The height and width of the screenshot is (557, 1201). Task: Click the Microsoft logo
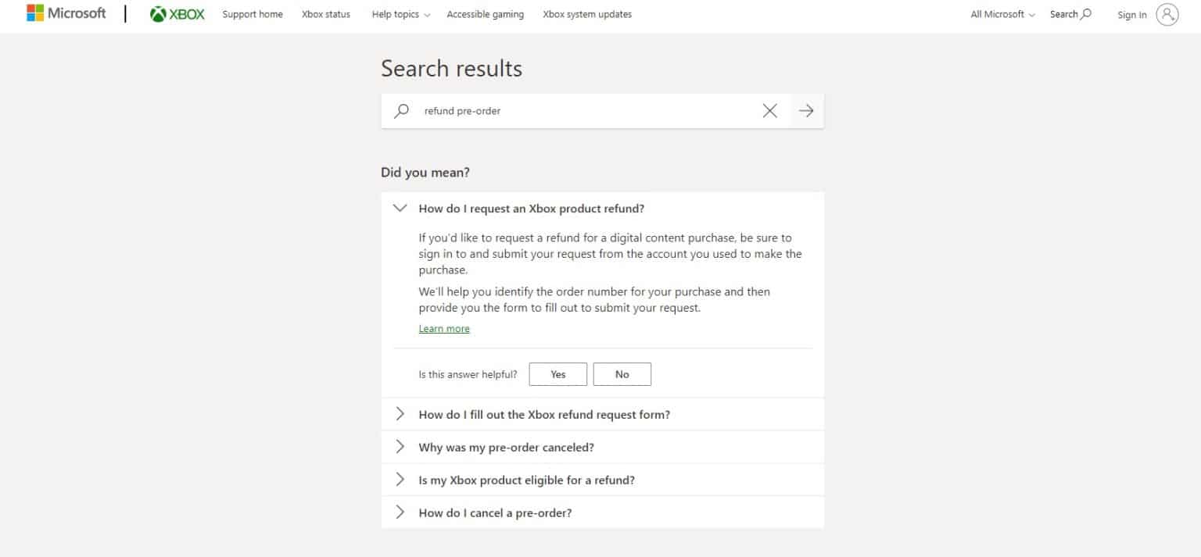click(x=66, y=13)
